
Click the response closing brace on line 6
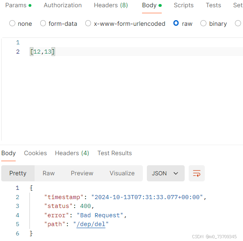pyautogui.click(x=31, y=233)
